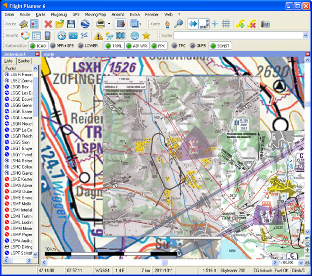312x276 pixels.
Task: Click the map center target button
Action: click(307, 244)
